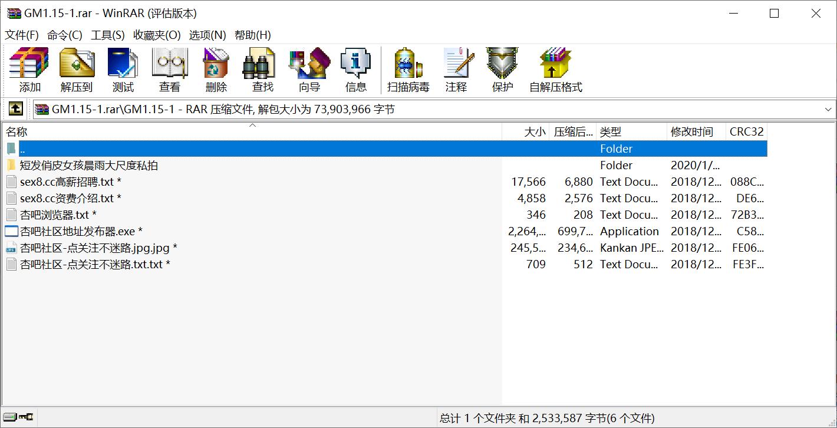The image size is (837, 428).
Task: Open the 收藏夹(O) menu
Action: point(157,35)
